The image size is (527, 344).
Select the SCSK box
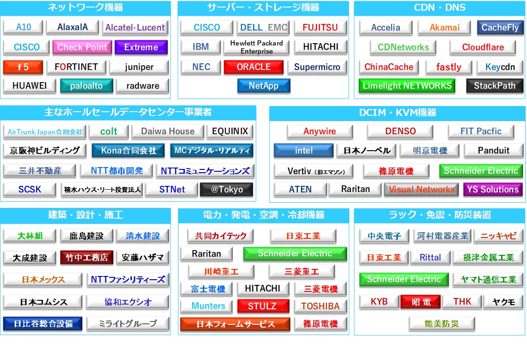point(30,190)
